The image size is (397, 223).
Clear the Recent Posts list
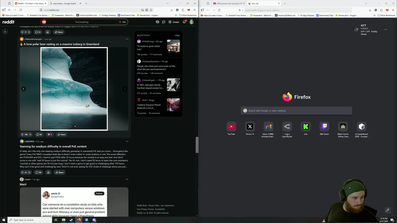pyautogui.click(x=177, y=35)
